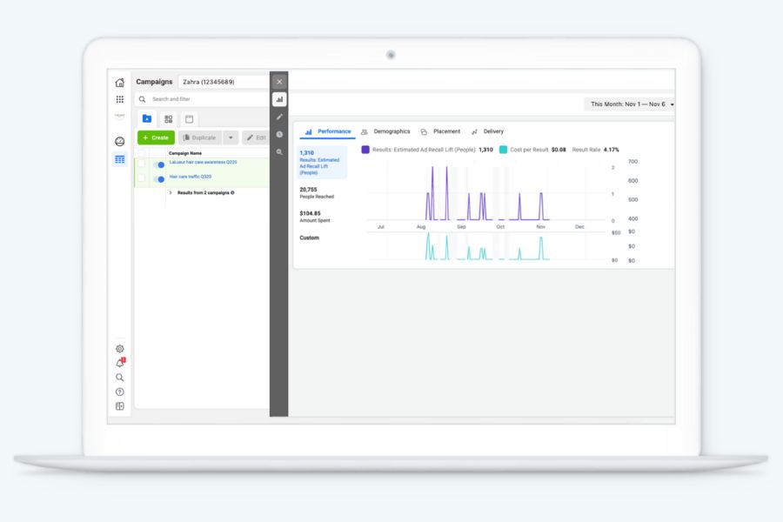This screenshot has height=522, width=783.
Task: Tick the checkbox for Hair care traffic Q320
Action: (x=142, y=177)
